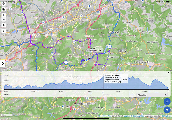Select the location pin marker tool
The height and width of the screenshot is (120, 172).
(x=3, y=31)
